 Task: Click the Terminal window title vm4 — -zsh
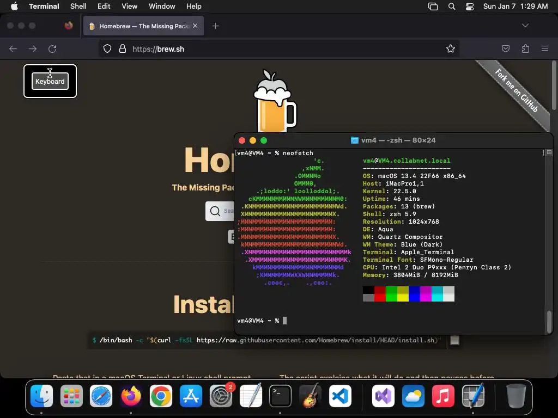click(x=398, y=140)
